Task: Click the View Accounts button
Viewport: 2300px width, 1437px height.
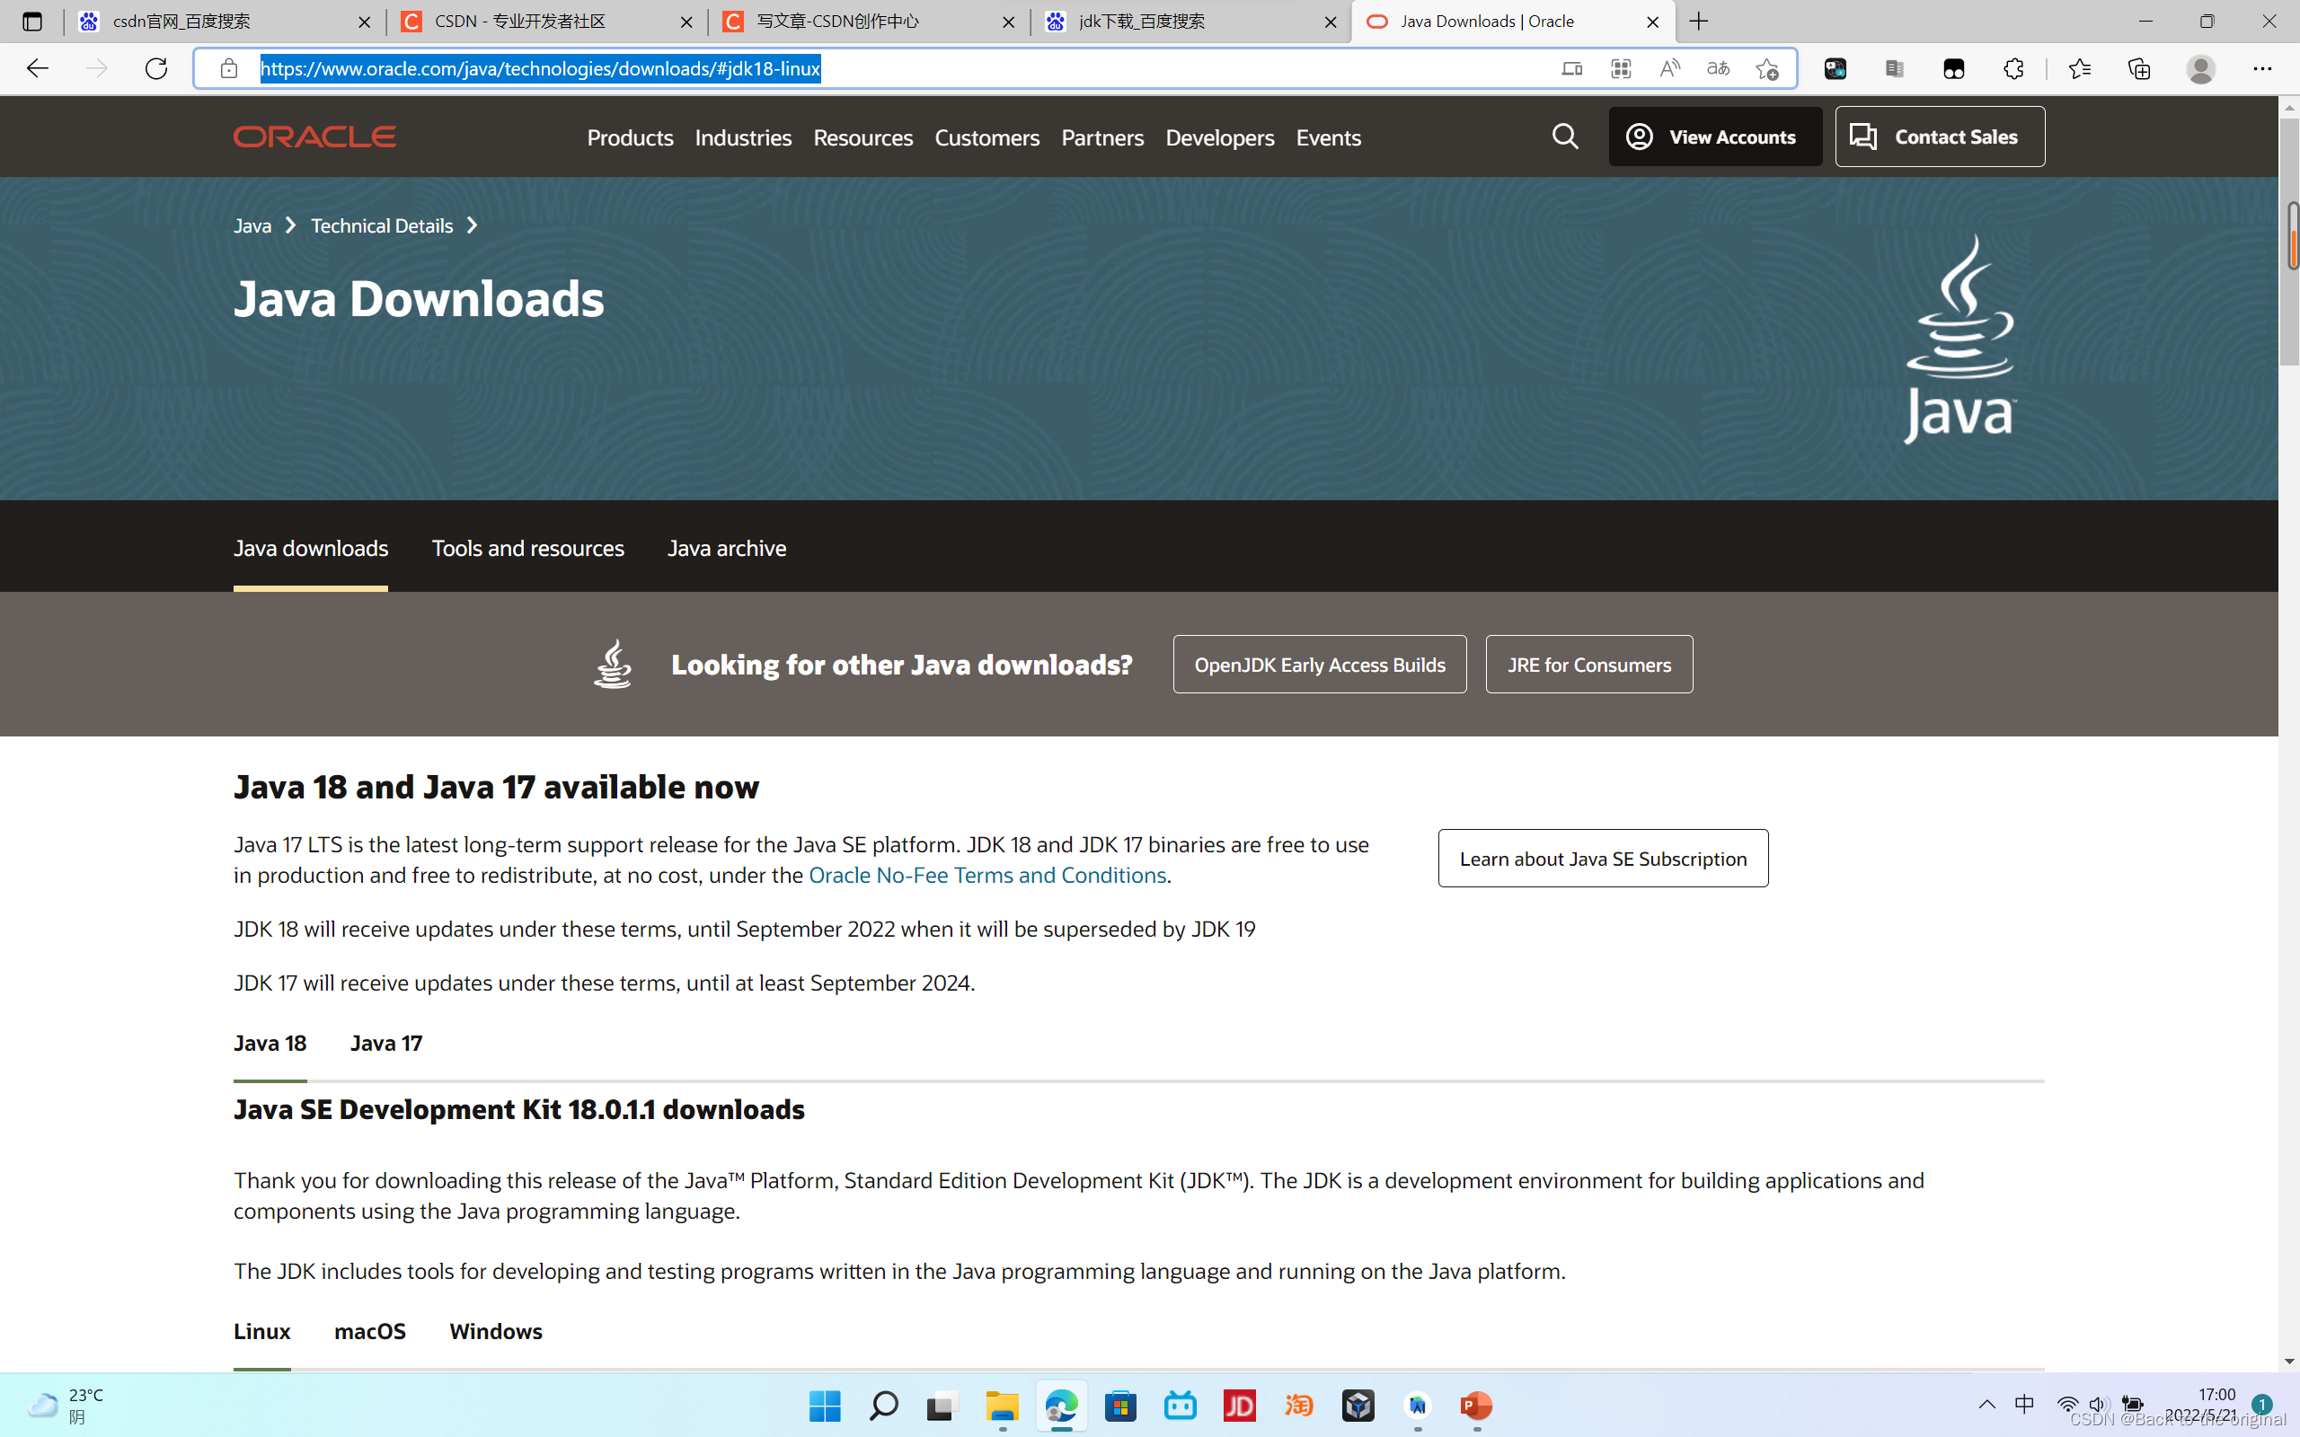Action: coord(1714,137)
